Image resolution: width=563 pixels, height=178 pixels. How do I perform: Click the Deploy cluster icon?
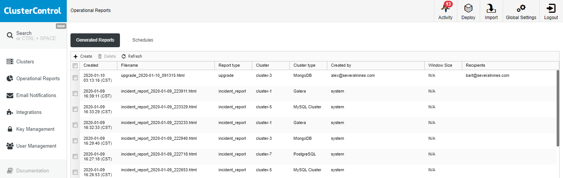(468, 9)
